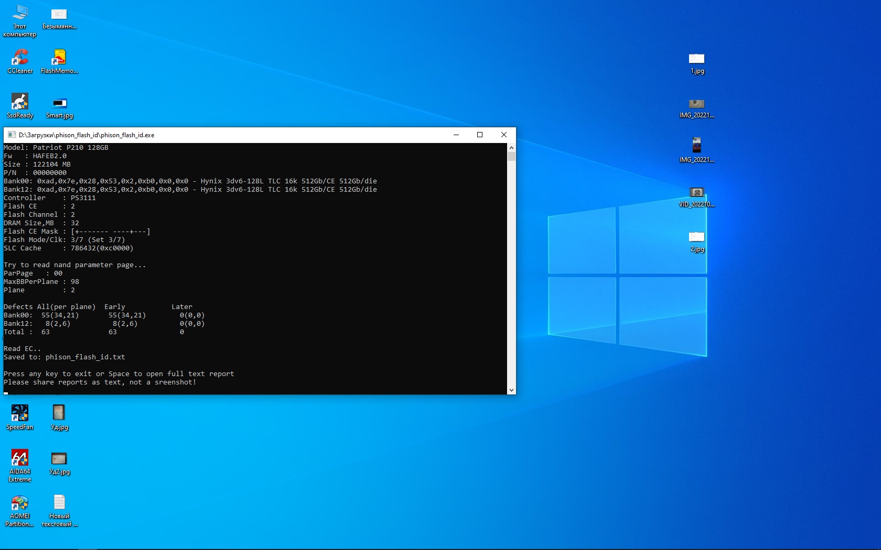The width and height of the screenshot is (881, 550).
Task: Click the controller value 'PS3111'
Action: pos(83,198)
